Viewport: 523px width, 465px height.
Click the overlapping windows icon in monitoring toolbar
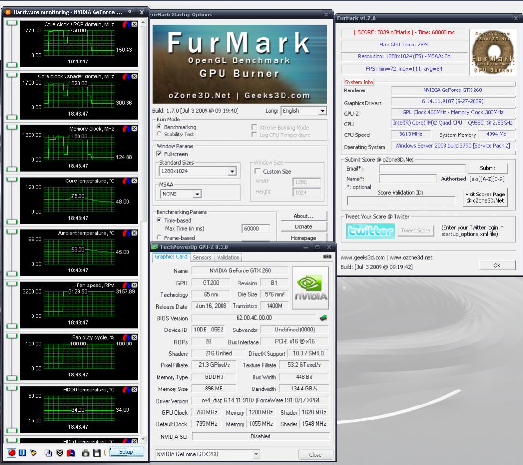(48, 453)
